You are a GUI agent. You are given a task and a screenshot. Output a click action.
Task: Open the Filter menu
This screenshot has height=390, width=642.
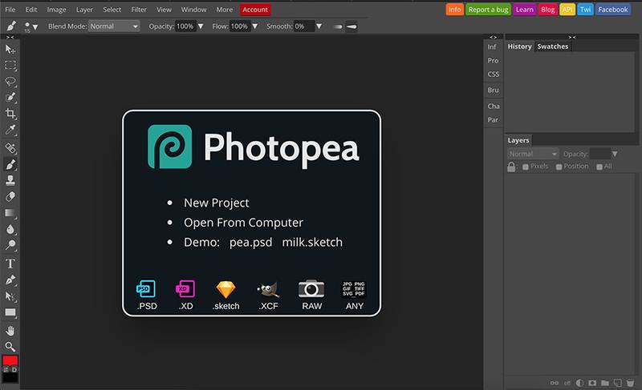(x=139, y=10)
